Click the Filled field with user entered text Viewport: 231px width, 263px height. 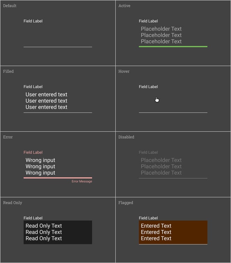pos(57,101)
